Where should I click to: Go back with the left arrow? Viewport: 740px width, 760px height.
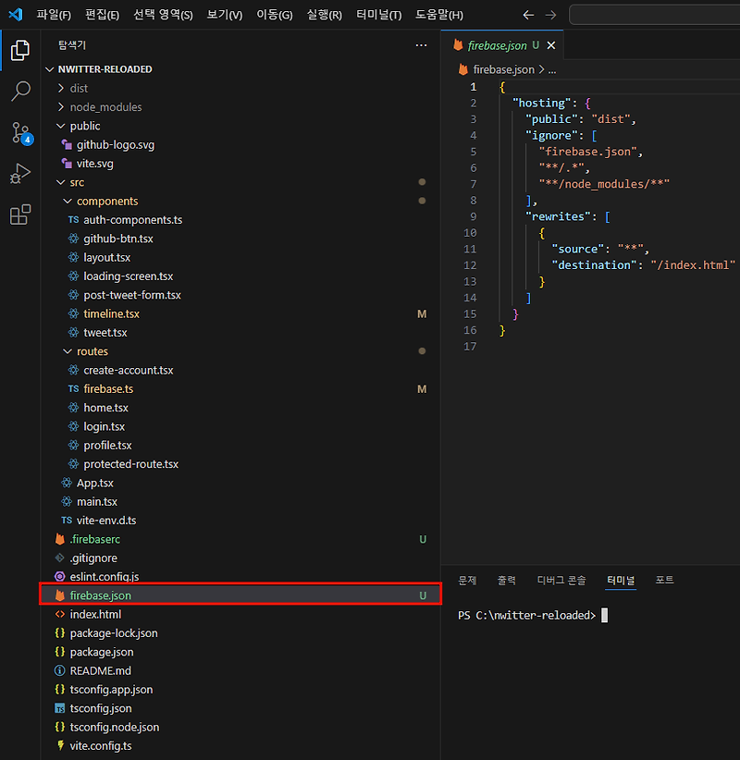pos(528,15)
